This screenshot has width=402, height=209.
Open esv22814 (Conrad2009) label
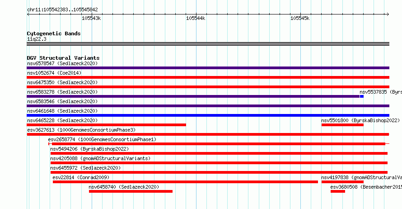pyautogui.click(x=81, y=177)
